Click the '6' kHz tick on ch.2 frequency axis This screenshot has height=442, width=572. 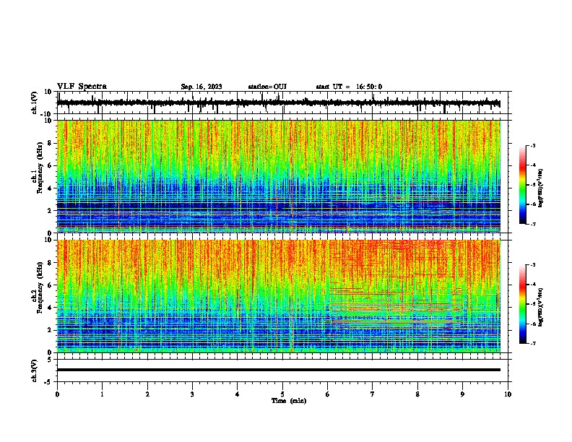50,285
